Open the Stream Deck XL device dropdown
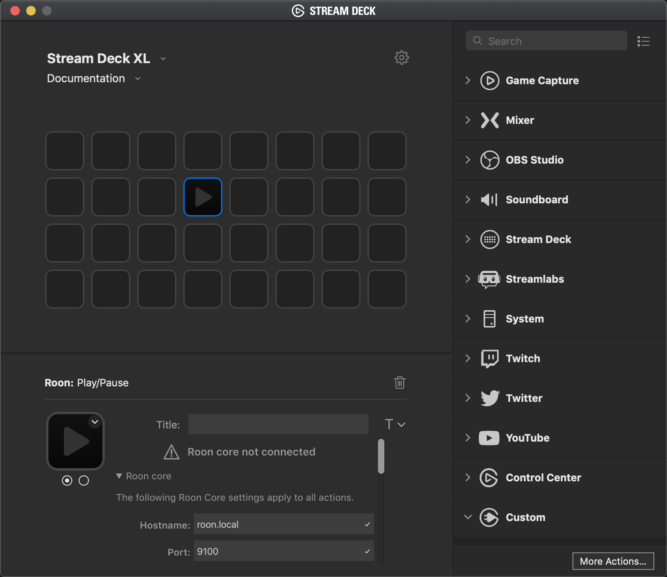Screen dimensions: 667x577 (x=163, y=59)
